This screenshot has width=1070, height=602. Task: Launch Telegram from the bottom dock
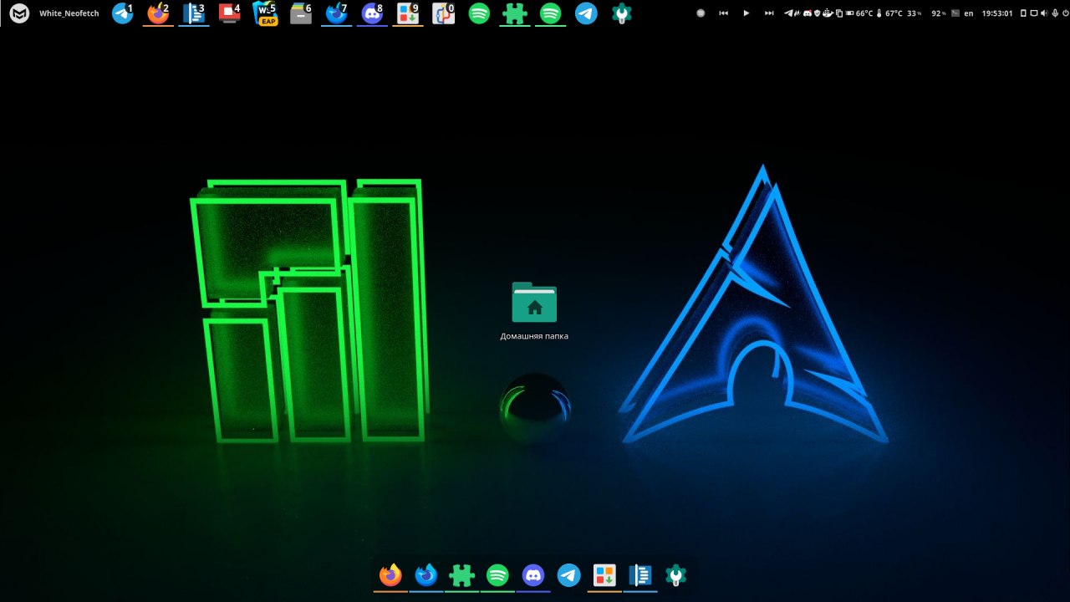[569, 575]
